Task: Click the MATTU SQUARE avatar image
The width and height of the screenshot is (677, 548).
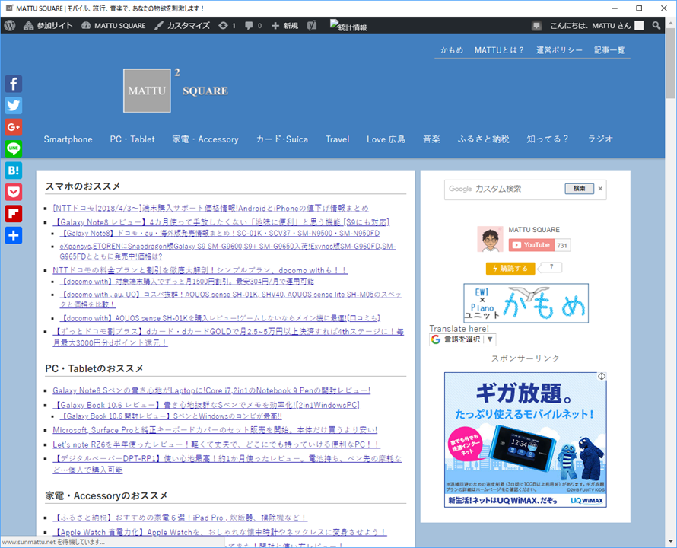Action: tap(490, 238)
